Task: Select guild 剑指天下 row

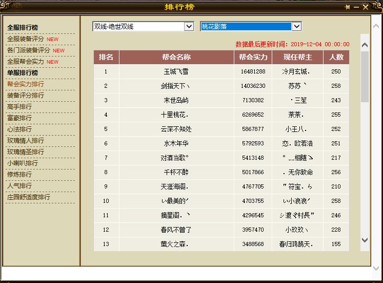Action: (x=221, y=86)
